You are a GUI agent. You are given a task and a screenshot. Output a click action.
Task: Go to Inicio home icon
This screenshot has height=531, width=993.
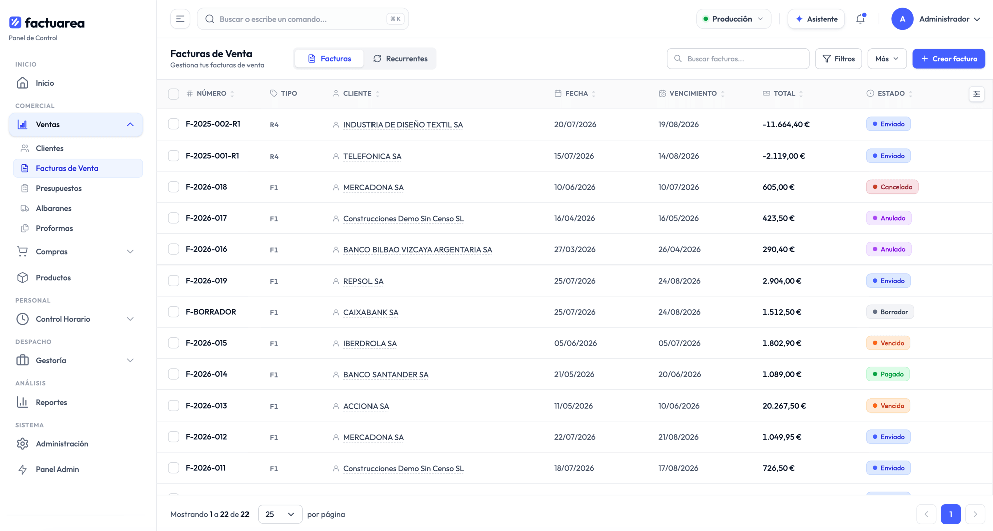[22, 83]
